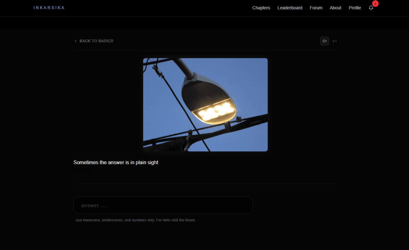
Task: Go to the Leaderboard
Action: 289,8
